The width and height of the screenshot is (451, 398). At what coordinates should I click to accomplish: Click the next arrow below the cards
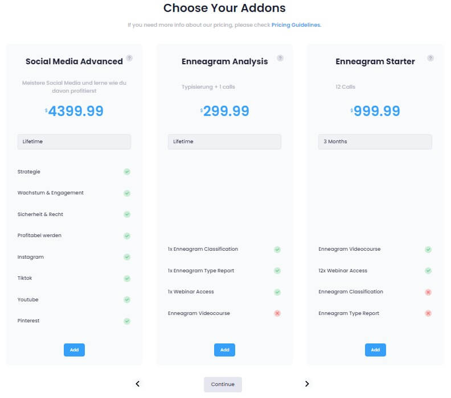pyautogui.click(x=307, y=384)
